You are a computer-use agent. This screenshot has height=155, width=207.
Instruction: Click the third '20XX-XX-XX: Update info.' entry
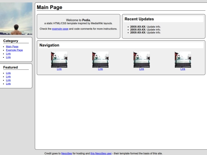(x=145, y=33)
